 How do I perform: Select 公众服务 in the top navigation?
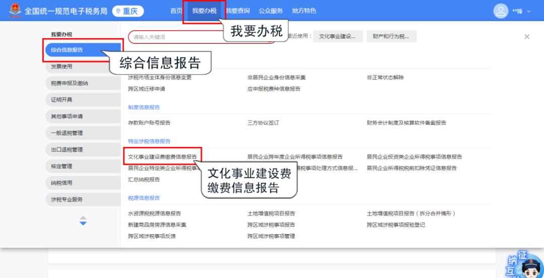click(x=270, y=11)
